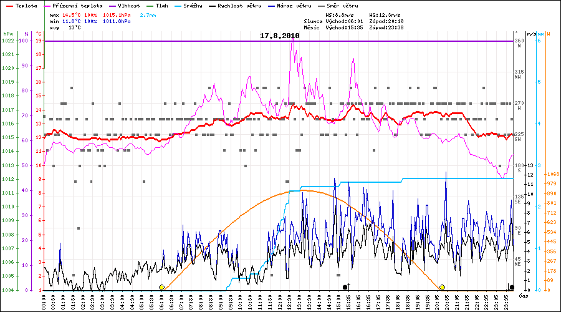Click the 135 SE wind direction label
This screenshot has width=561, height=312.
(519, 199)
